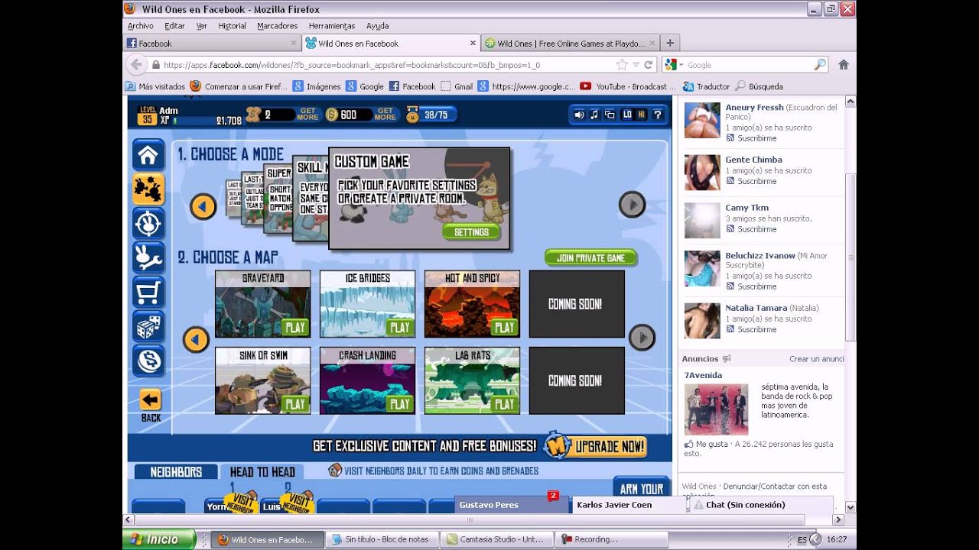
Task: Show previous maps with left arrow
Action: tap(196, 339)
